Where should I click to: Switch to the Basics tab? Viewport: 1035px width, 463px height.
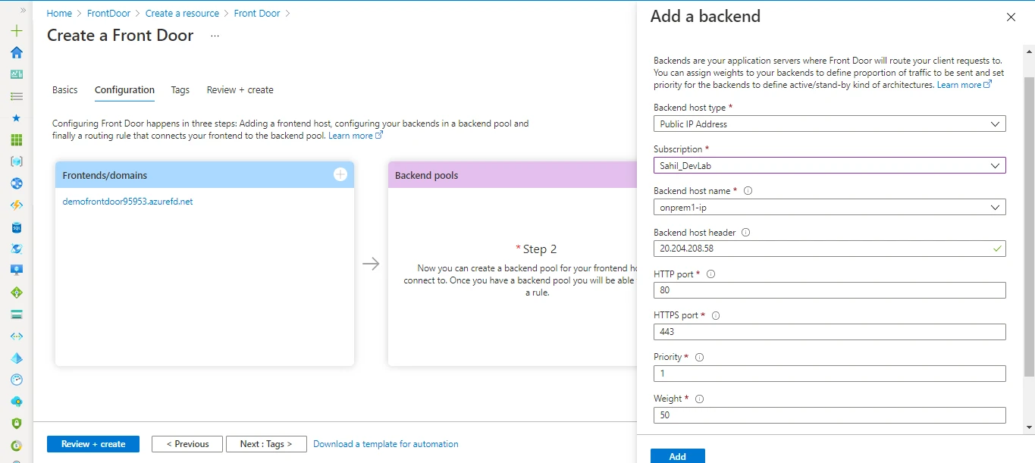[x=64, y=89]
